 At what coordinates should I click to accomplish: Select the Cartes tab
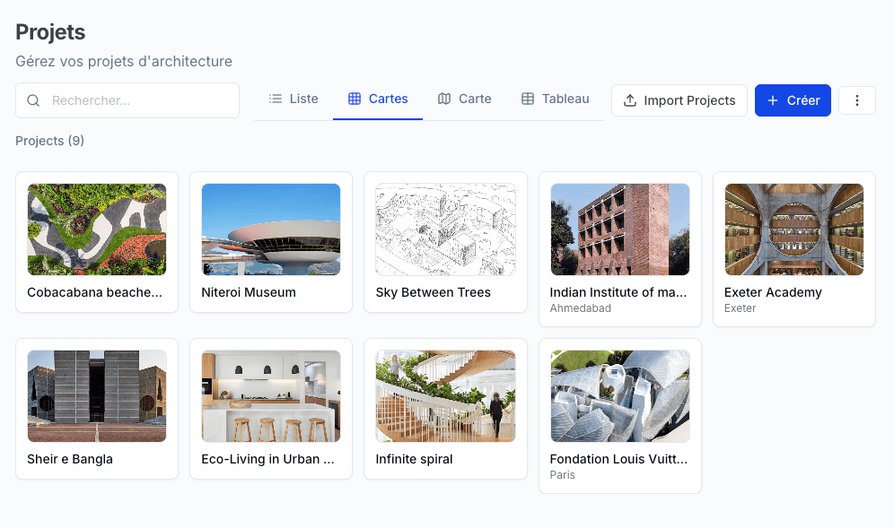[378, 100]
